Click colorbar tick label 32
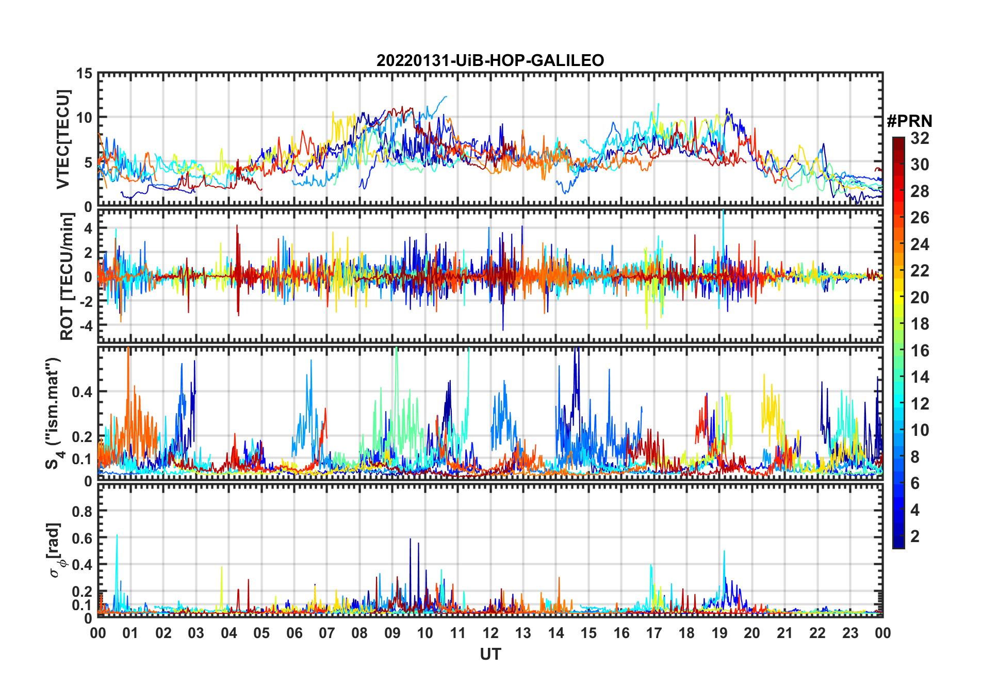The width and height of the screenshot is (981, 686). [920, 138]
